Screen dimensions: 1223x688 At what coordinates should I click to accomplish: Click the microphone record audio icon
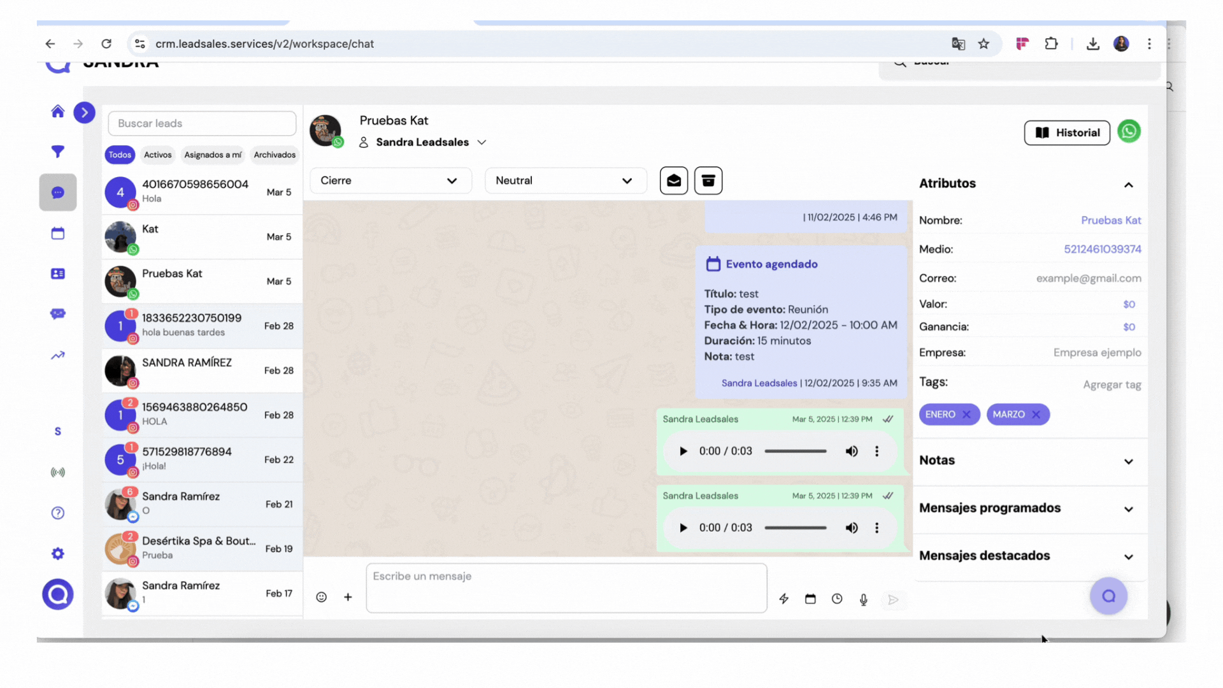(863, 599)
